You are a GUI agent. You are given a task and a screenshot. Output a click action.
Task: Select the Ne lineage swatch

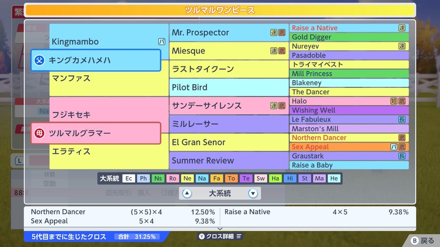(187, 178)
